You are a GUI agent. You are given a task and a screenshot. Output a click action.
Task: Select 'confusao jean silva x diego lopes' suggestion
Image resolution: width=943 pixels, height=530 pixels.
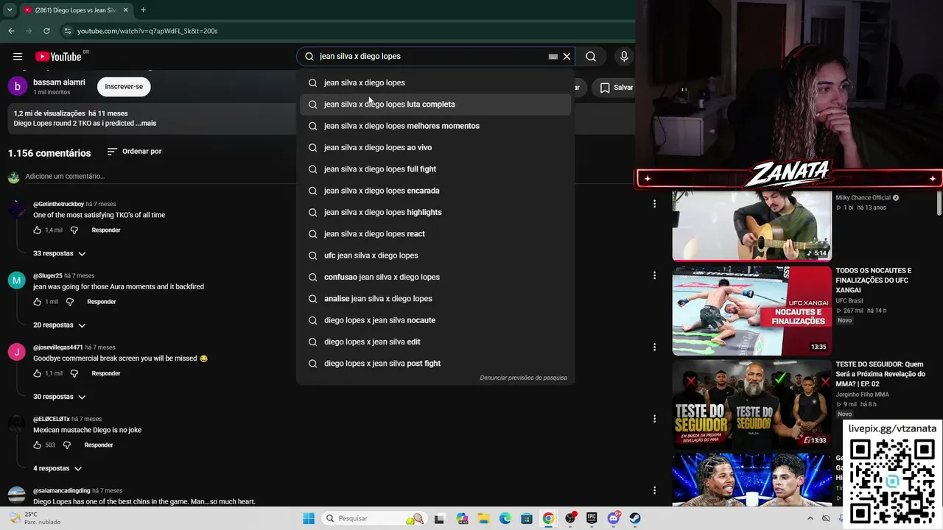click(x=435, y=277)
